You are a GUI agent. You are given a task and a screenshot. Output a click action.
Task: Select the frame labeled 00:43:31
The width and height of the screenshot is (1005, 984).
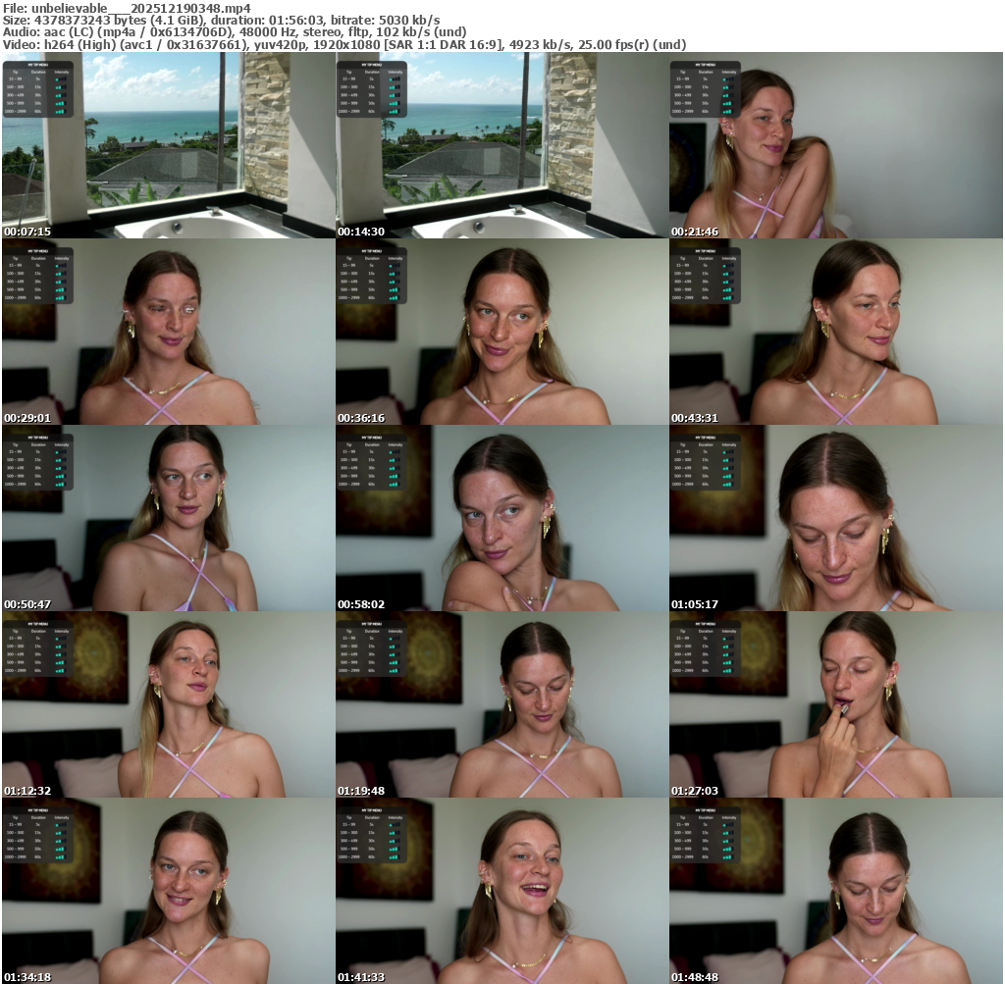835,332
